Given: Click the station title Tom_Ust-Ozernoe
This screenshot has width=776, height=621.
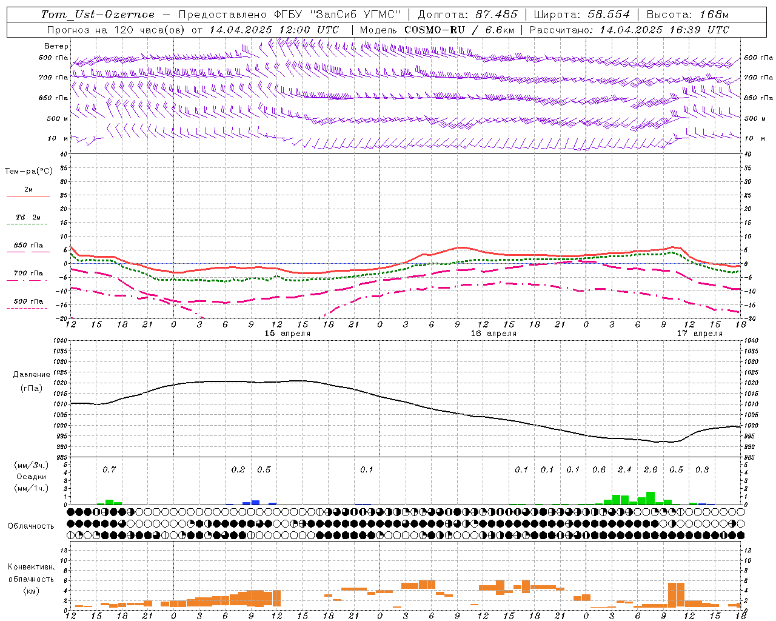Looking at the screenshot, I should [x=98, y=15].
